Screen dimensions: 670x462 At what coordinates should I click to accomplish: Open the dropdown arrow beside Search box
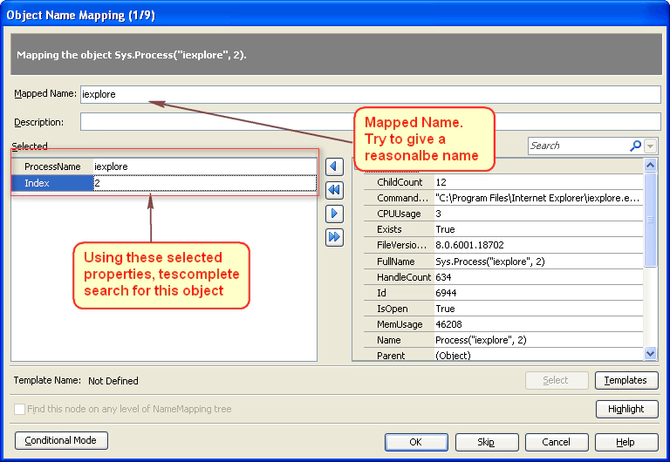651,146
